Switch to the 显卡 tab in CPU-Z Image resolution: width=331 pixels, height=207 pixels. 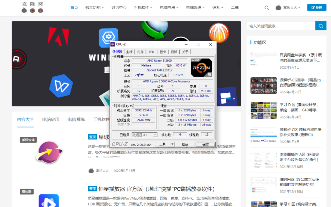[x=163, y=52]
